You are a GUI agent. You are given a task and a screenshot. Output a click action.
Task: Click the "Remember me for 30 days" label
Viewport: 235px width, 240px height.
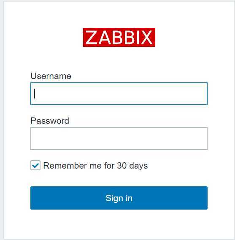pyautogui.click(x=95, y=166)
